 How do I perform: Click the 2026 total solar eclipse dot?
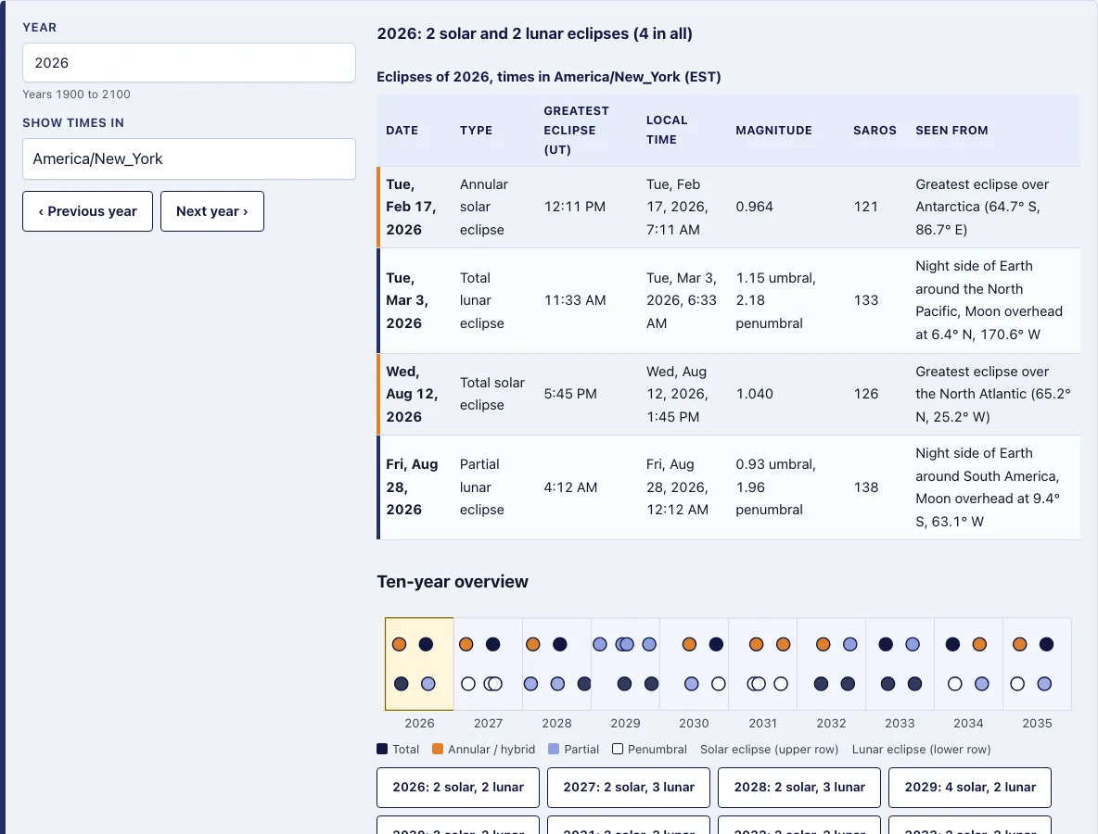pos(426,644)
